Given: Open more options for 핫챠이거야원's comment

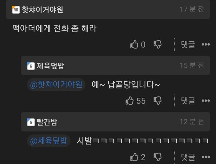Looking at the screenshot, I should coord(206,44).
